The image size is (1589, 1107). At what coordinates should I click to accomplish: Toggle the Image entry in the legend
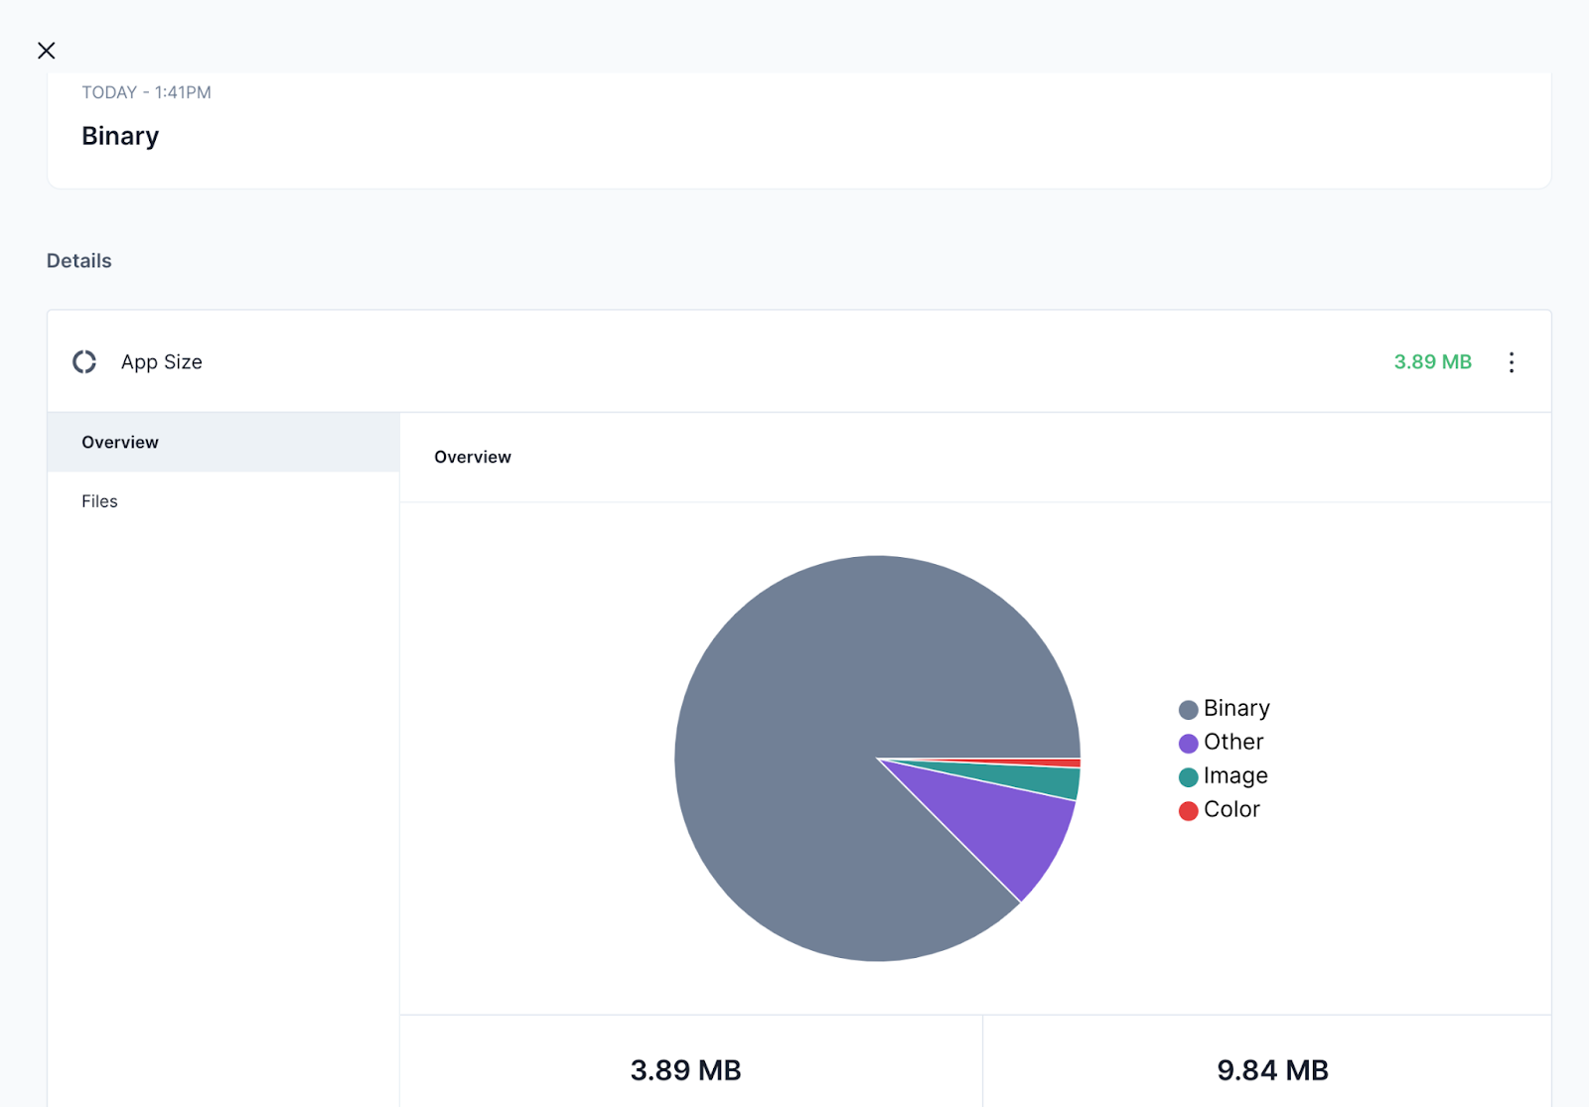point(1234,776)
